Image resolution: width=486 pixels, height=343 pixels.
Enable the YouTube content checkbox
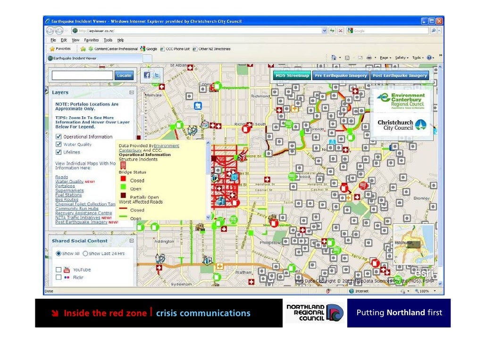tap(58, 269)
